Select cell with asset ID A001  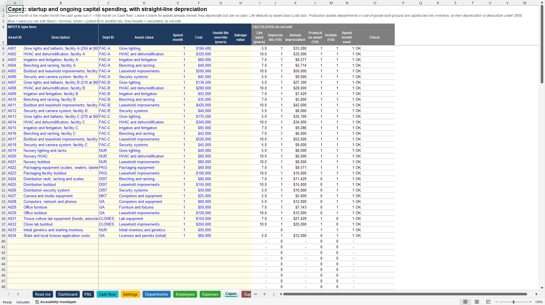15,48
